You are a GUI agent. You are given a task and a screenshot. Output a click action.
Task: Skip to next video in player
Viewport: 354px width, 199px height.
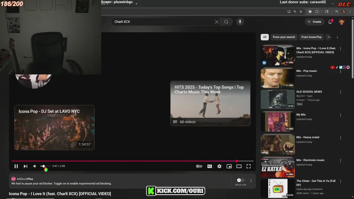tap(25, 166)
